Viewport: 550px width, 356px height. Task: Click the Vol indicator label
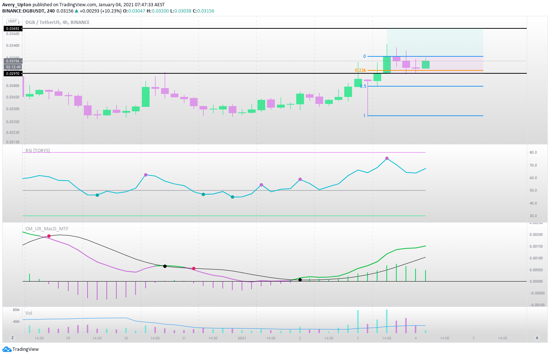29,313
